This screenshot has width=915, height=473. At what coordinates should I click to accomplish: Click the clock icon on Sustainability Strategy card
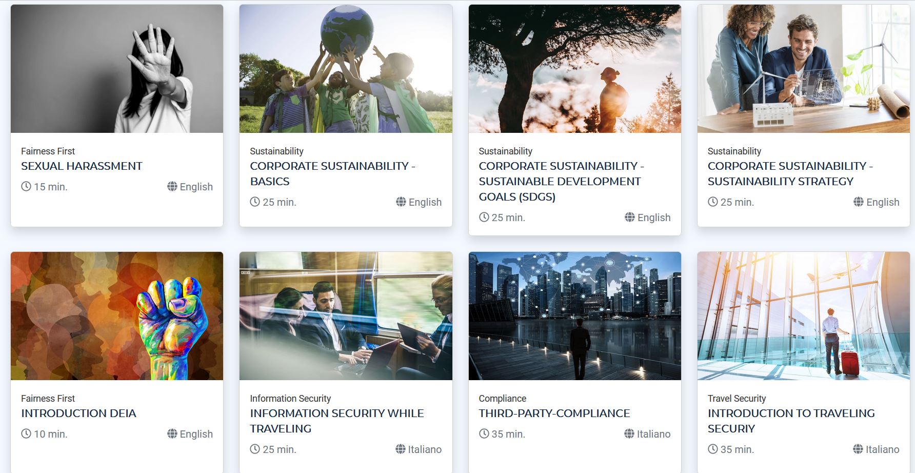(713, 202)
